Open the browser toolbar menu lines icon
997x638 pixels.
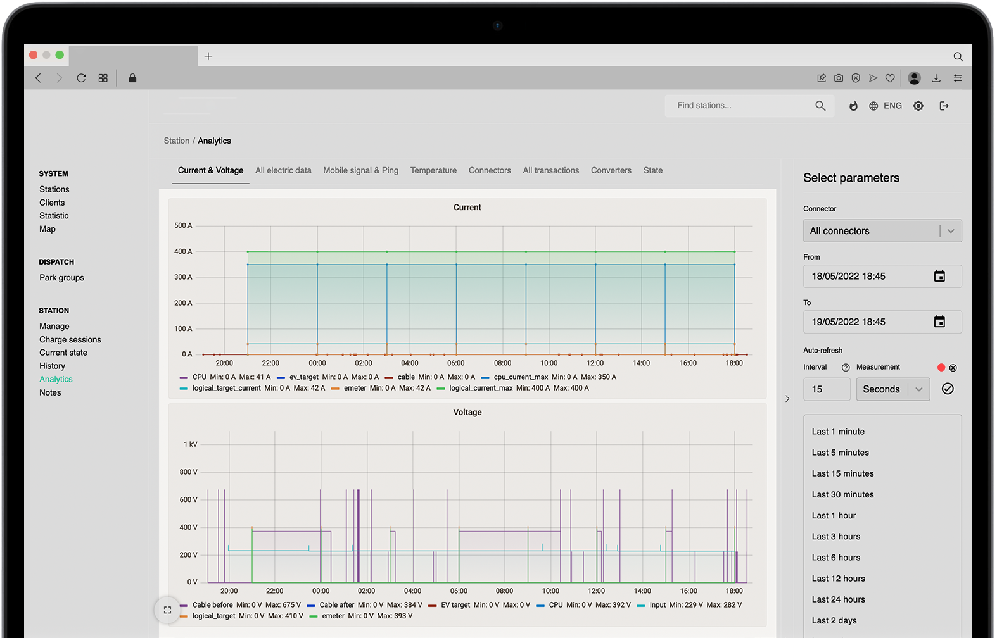pos(958,78)
